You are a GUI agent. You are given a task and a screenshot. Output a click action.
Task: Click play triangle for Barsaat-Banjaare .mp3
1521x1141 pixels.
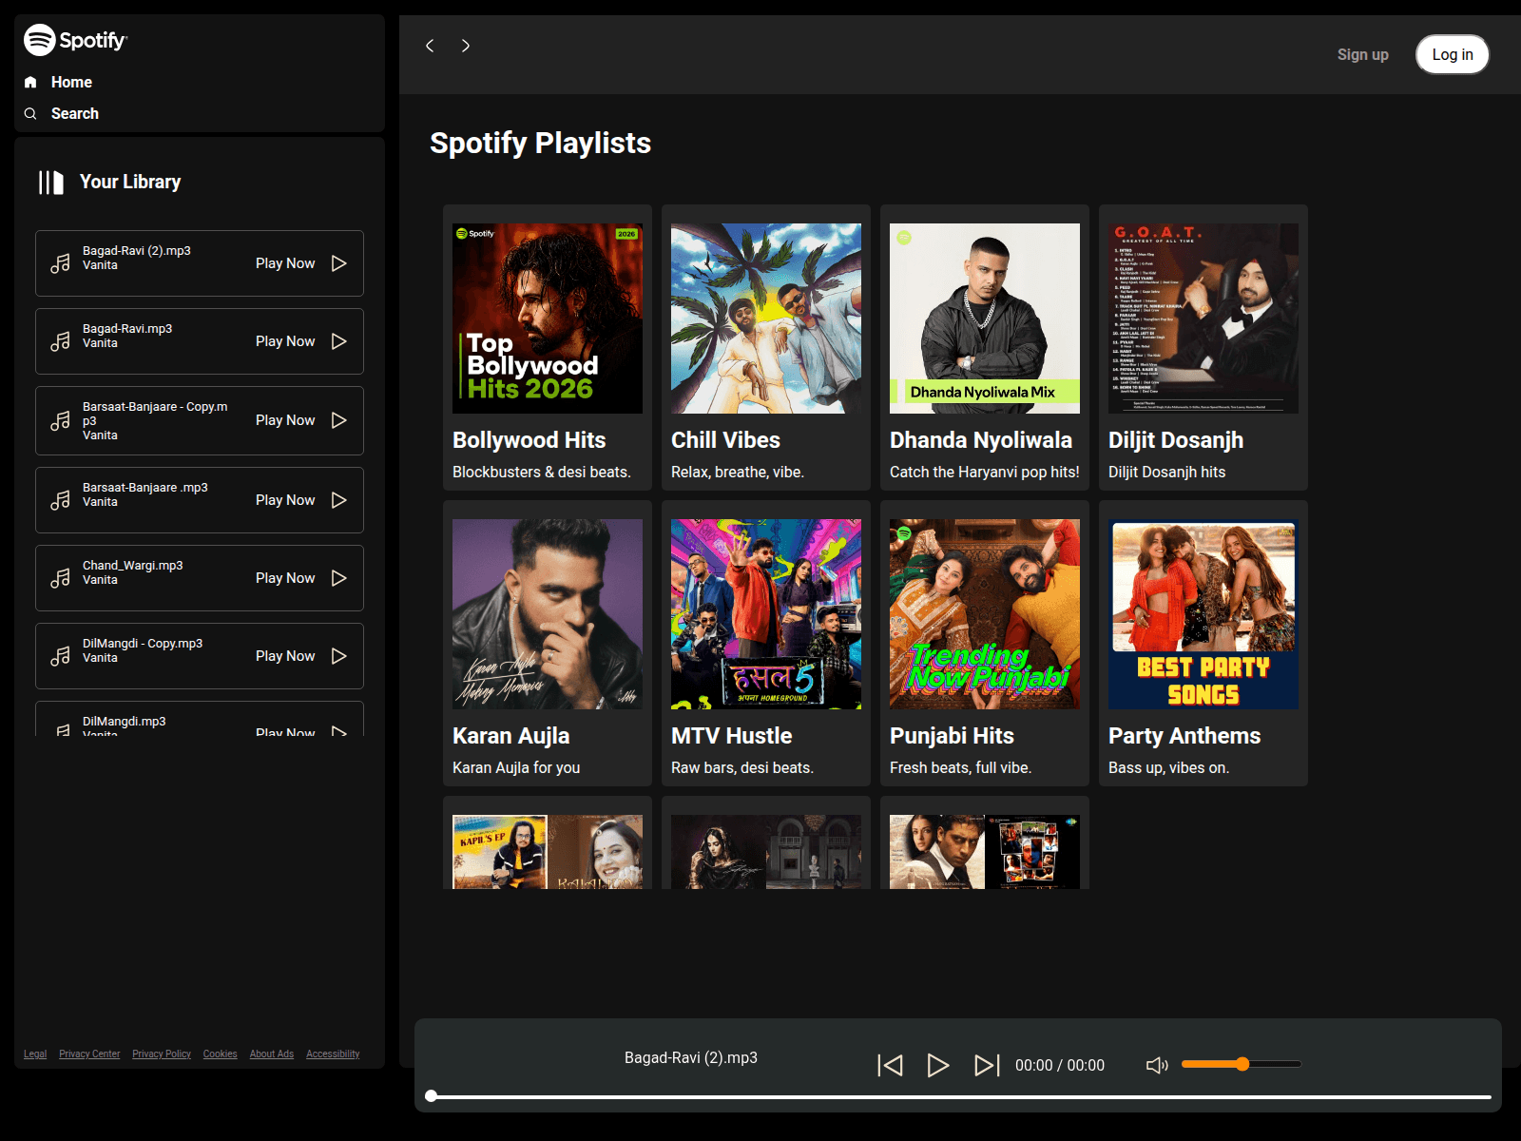click(x=339, y=500)
